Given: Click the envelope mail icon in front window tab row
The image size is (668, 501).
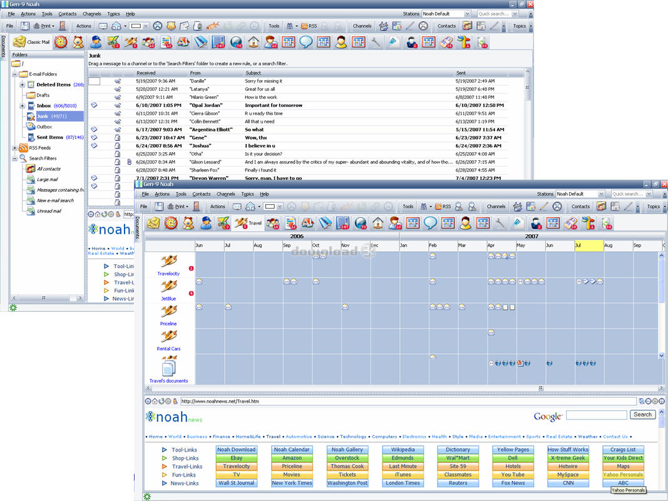Looking at the screenshot, I should point(153,223).
